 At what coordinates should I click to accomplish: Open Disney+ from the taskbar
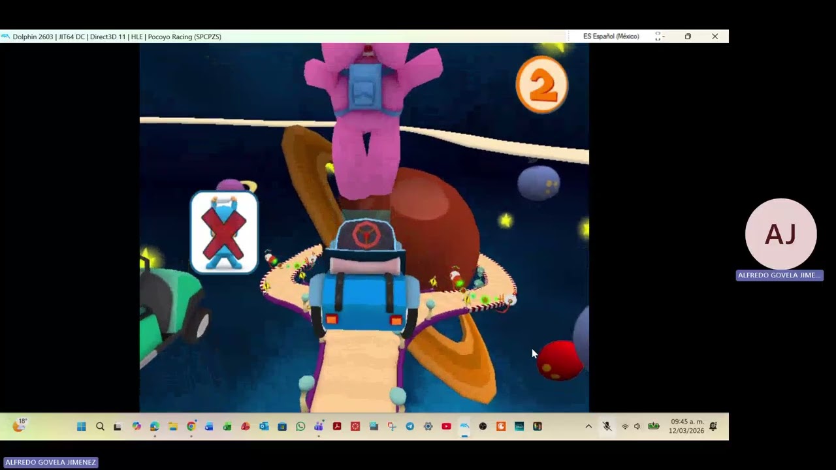(519, 426)
